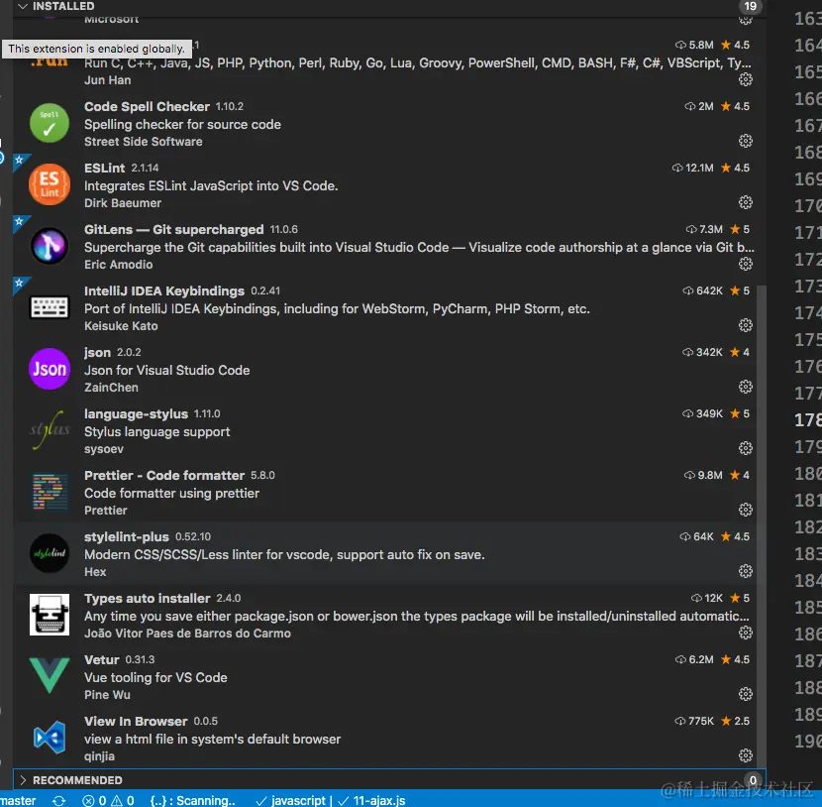The image size is (822, 807).
Task: Click publisher name Hex
Action: click(x=95, y=572)
